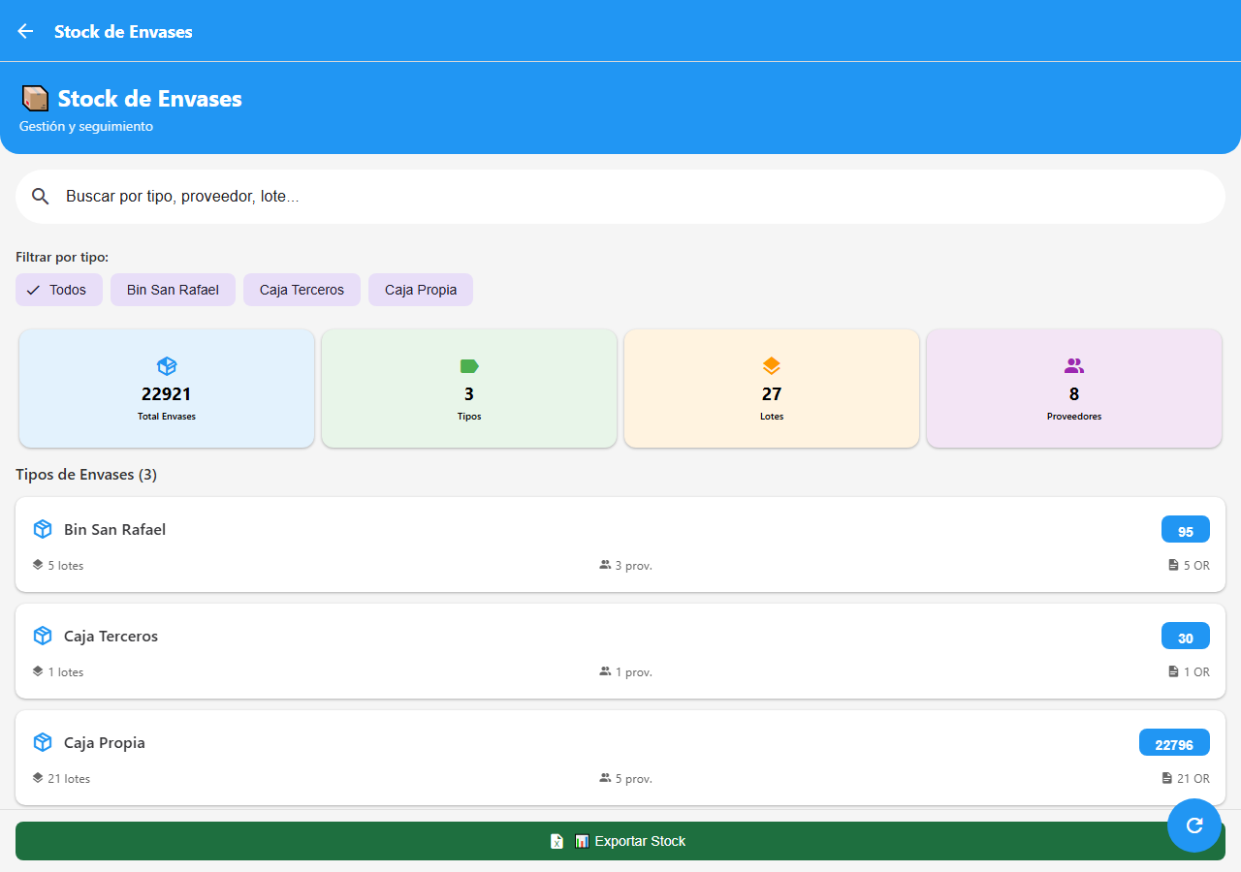Click the purple Proveedores people icon
The image size is (1241, 872).
pos(1074,366)
